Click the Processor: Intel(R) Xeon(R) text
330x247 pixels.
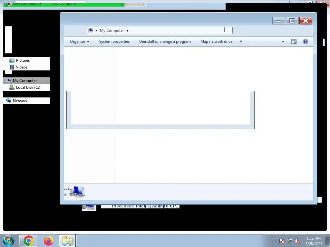(x=145, y=206)
